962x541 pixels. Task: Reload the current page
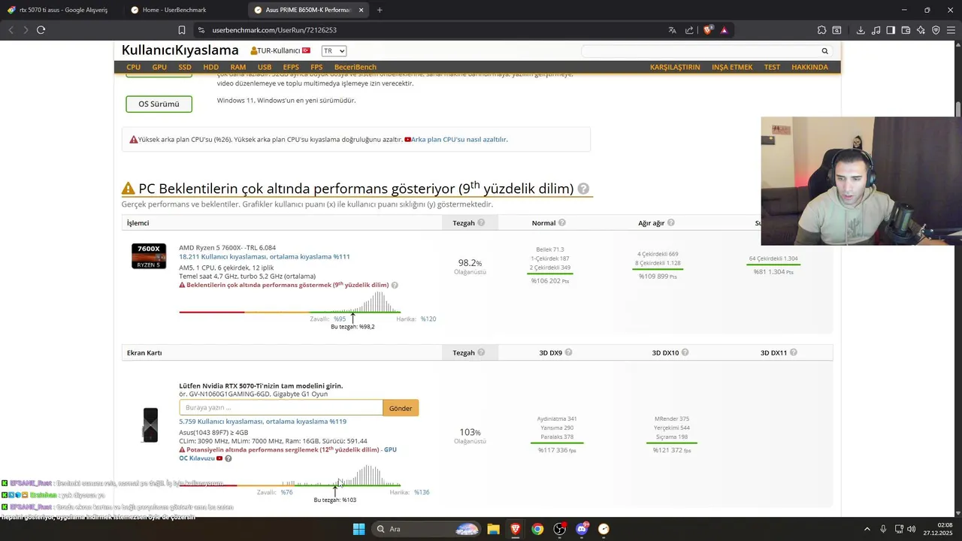(x=41, y=30)
